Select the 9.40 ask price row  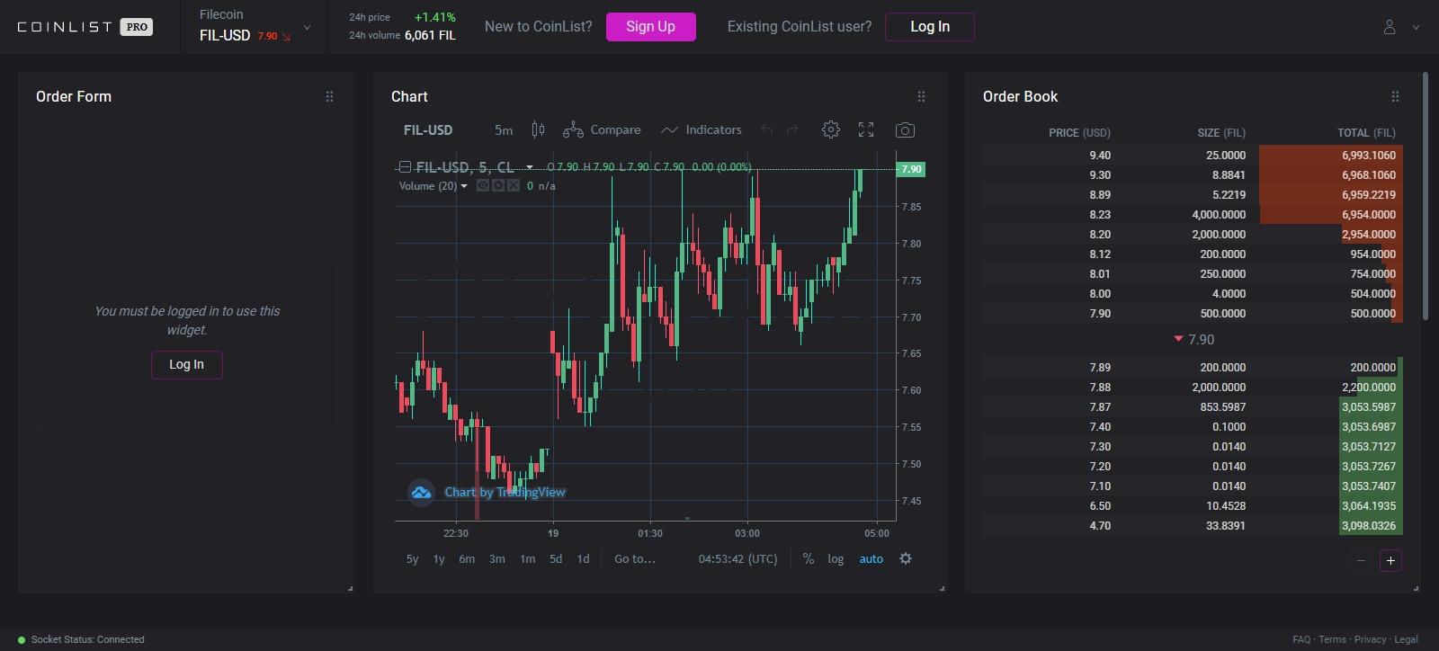click(1193, 156)
